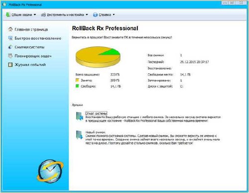
Task: Click the Планировщик задач clock icon
Action: 10,56
